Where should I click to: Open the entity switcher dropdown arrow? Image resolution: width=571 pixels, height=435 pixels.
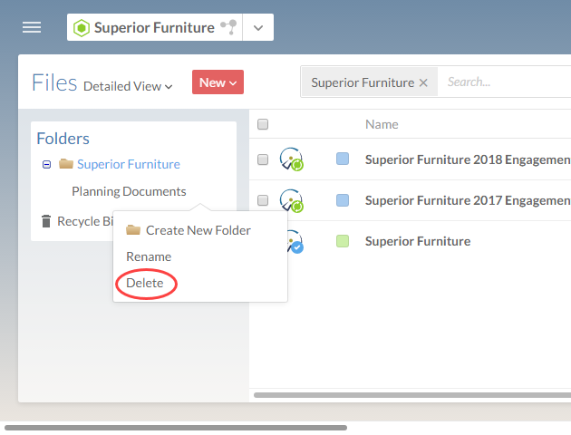point(258,27)
